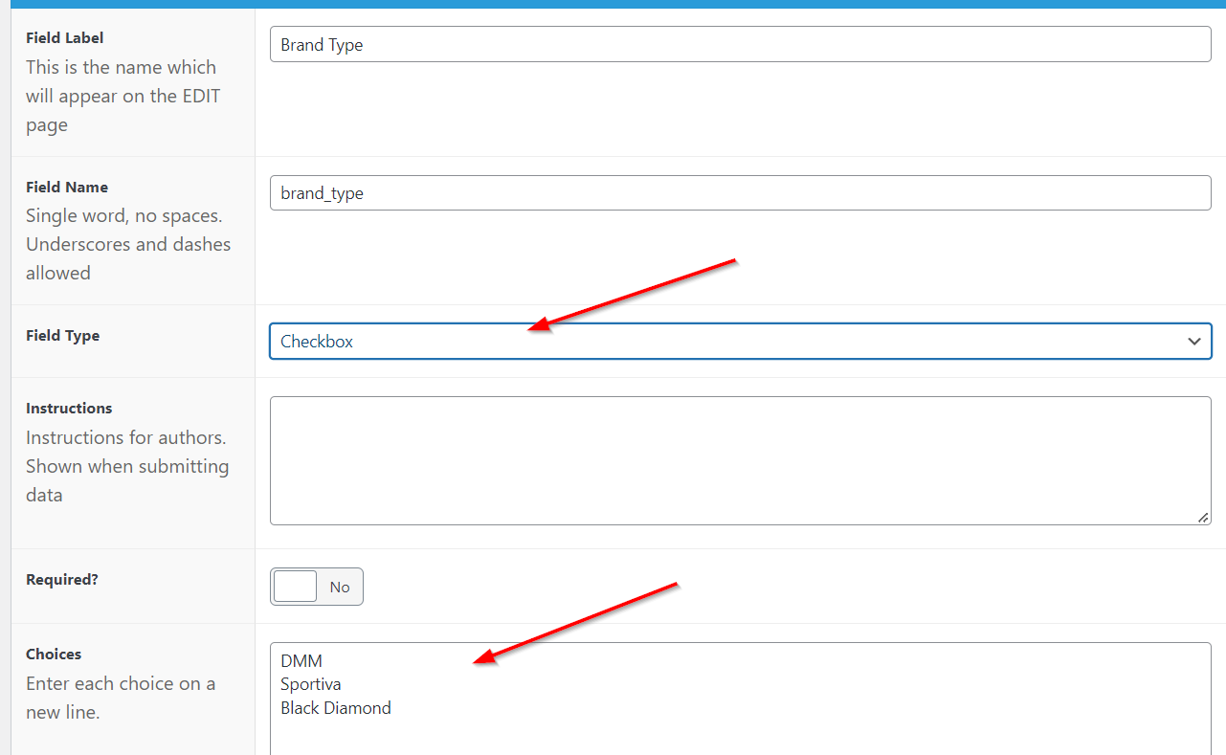Click the resize handle of Instructions text area

pyautogui.click(x=1203, y=517)
